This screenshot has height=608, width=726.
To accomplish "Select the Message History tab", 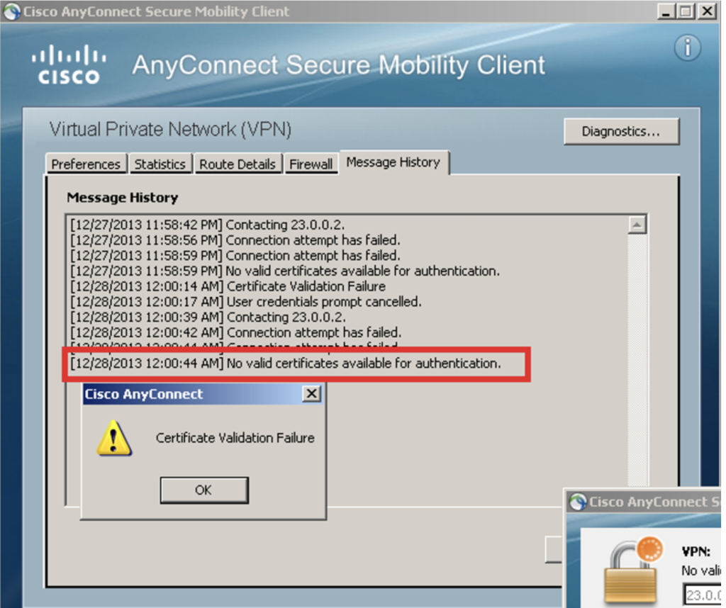I will tap(393, 162).
